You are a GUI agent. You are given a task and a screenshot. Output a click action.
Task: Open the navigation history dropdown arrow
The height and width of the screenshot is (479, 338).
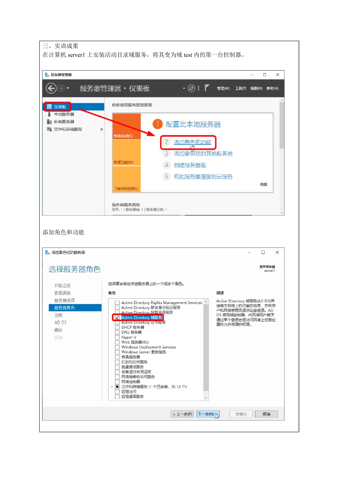[x=68, y=88]
